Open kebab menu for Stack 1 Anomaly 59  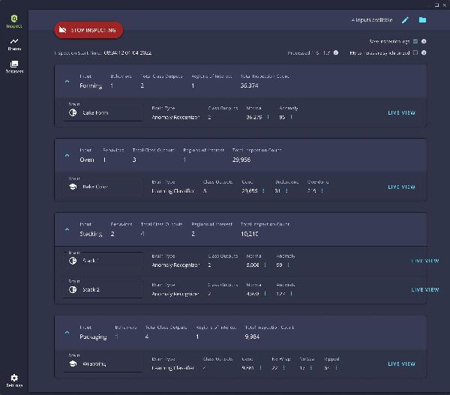[288, 265]
